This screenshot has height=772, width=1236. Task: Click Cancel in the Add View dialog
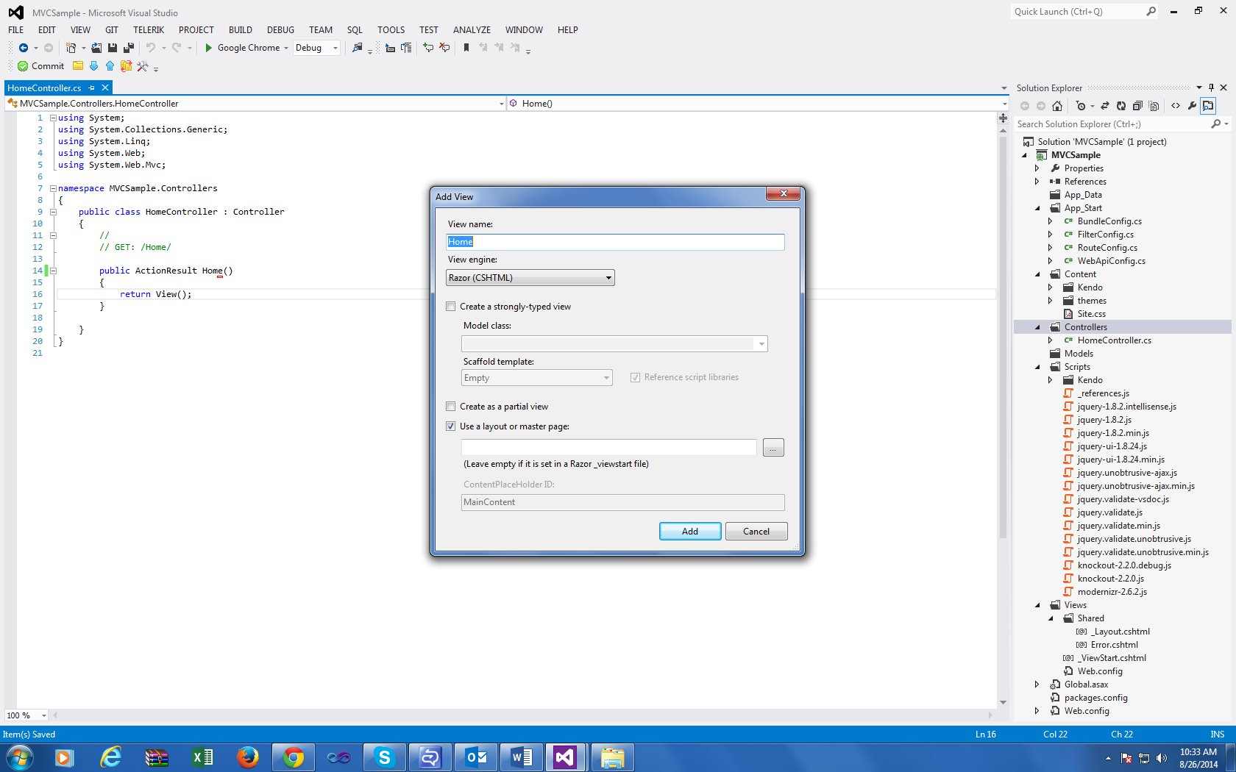tap(756, 532)
